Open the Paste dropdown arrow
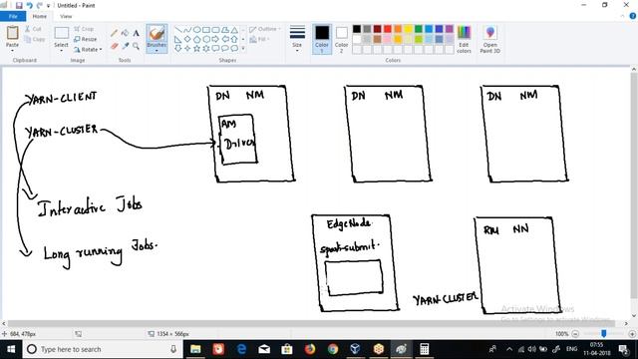Image resolution: width=638 pixels, height=359 pixels. coord(12,50)
